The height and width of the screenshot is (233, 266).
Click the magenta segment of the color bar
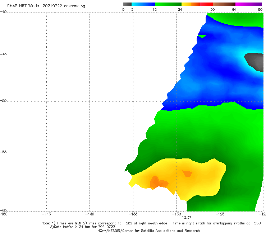[x=249, y=4]
